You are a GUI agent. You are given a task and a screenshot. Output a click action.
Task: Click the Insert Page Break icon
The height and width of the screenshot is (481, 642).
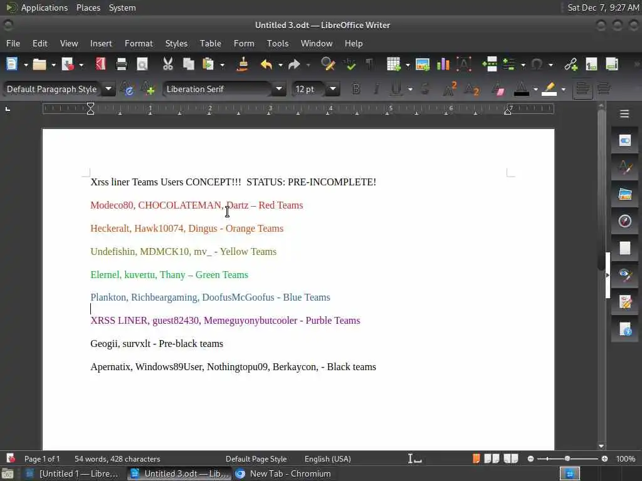click(x=489, y=65)
